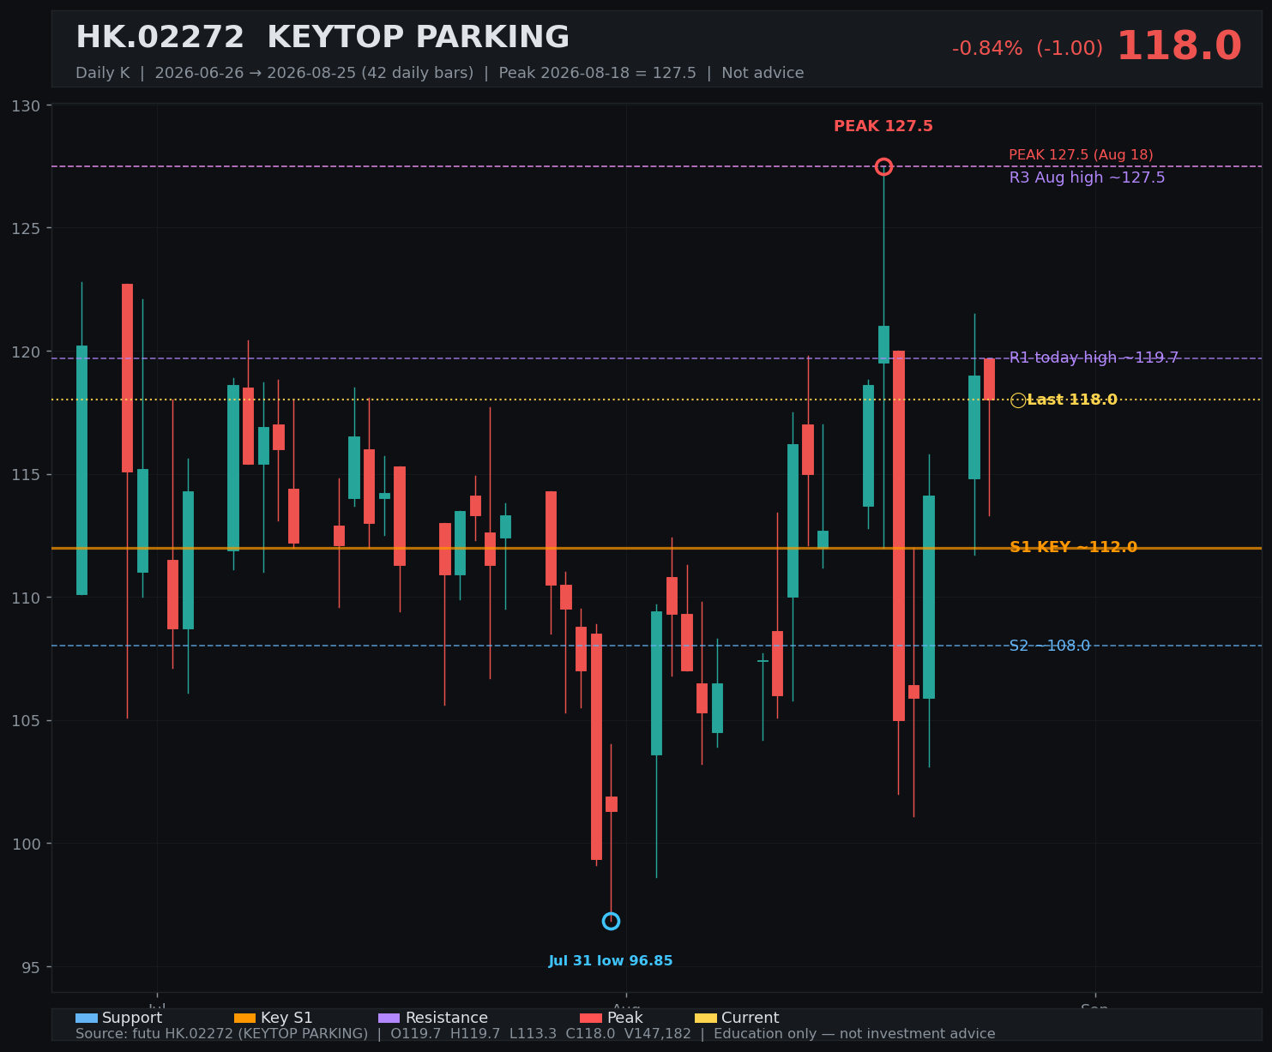Image resolution: width=1272 pixels, height=1052 pixels.
Task: Click the Peak label in the legend
Action: click(x=624, y=1019)
